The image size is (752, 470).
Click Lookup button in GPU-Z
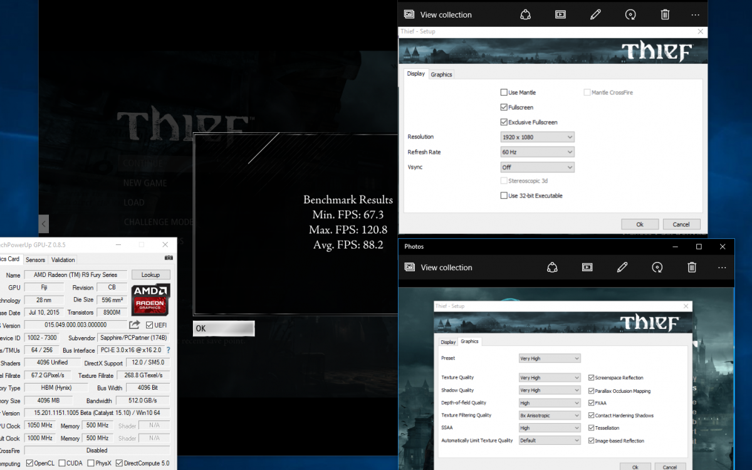150,274
